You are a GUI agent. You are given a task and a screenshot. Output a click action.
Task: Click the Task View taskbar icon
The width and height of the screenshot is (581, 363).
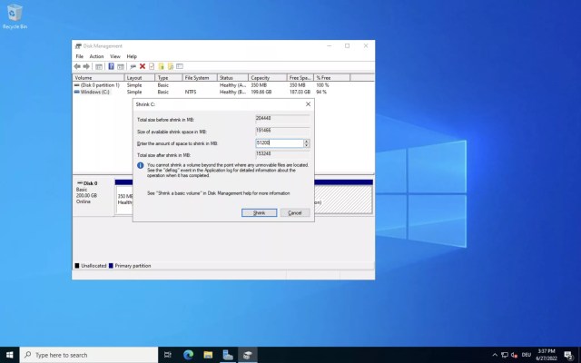pyautogui.click(x=167, y=355)
